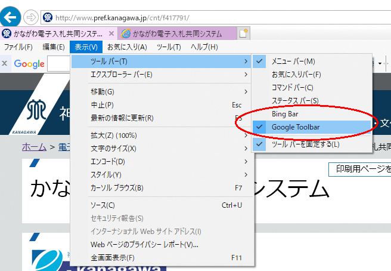
Task: Select 中止(P) menu item
Action: (x=161, y=105)
